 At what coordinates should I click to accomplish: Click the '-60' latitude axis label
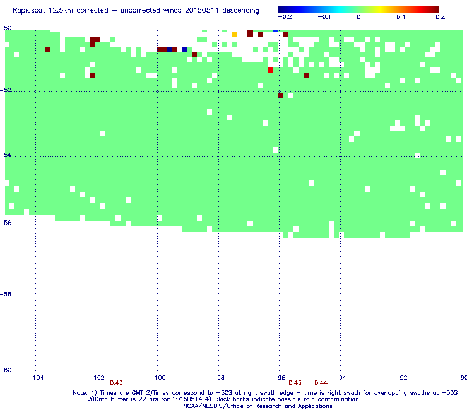[6, 370]
